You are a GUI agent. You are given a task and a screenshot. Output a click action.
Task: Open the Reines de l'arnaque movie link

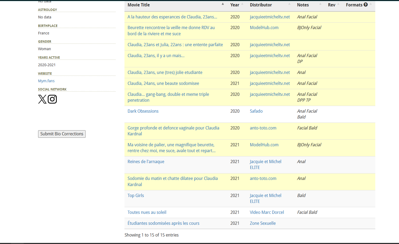[146, 162]
